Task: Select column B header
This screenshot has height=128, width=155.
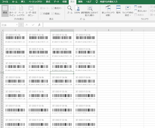Action: pos(39,30)
